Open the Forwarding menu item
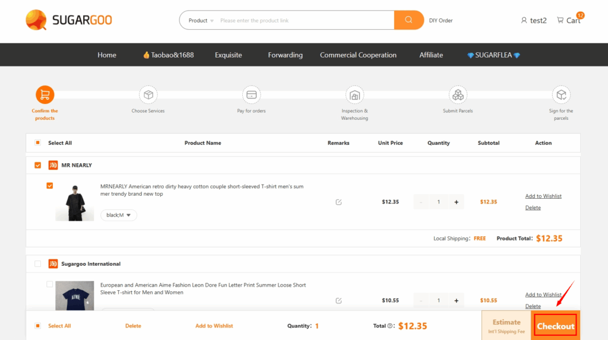The height and width of the screenshot is (340, 608). point(286,55)
